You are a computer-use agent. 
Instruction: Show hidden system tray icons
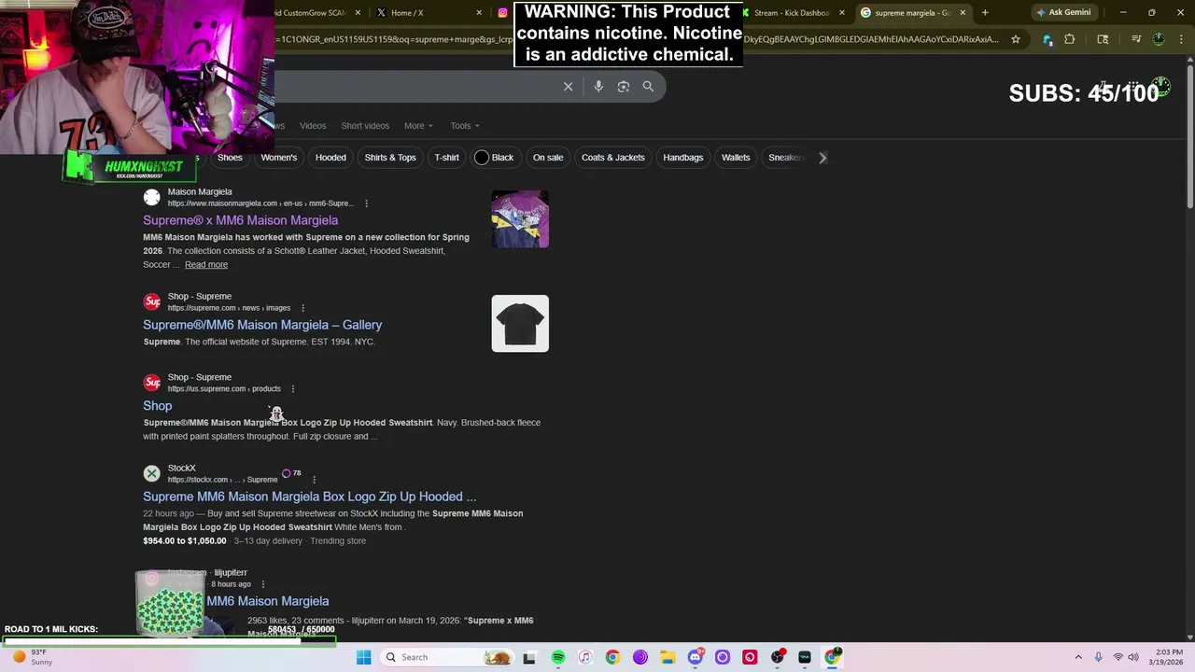pyautogui.click(x=1078, y=657)
